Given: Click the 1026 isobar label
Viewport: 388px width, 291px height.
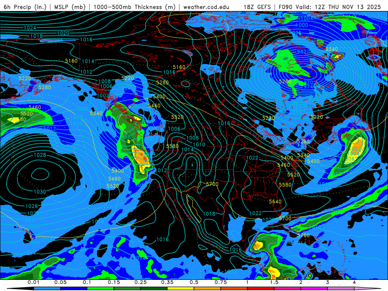Looking at the screenshot, I should pyautogui.click(x=32, y=206).
